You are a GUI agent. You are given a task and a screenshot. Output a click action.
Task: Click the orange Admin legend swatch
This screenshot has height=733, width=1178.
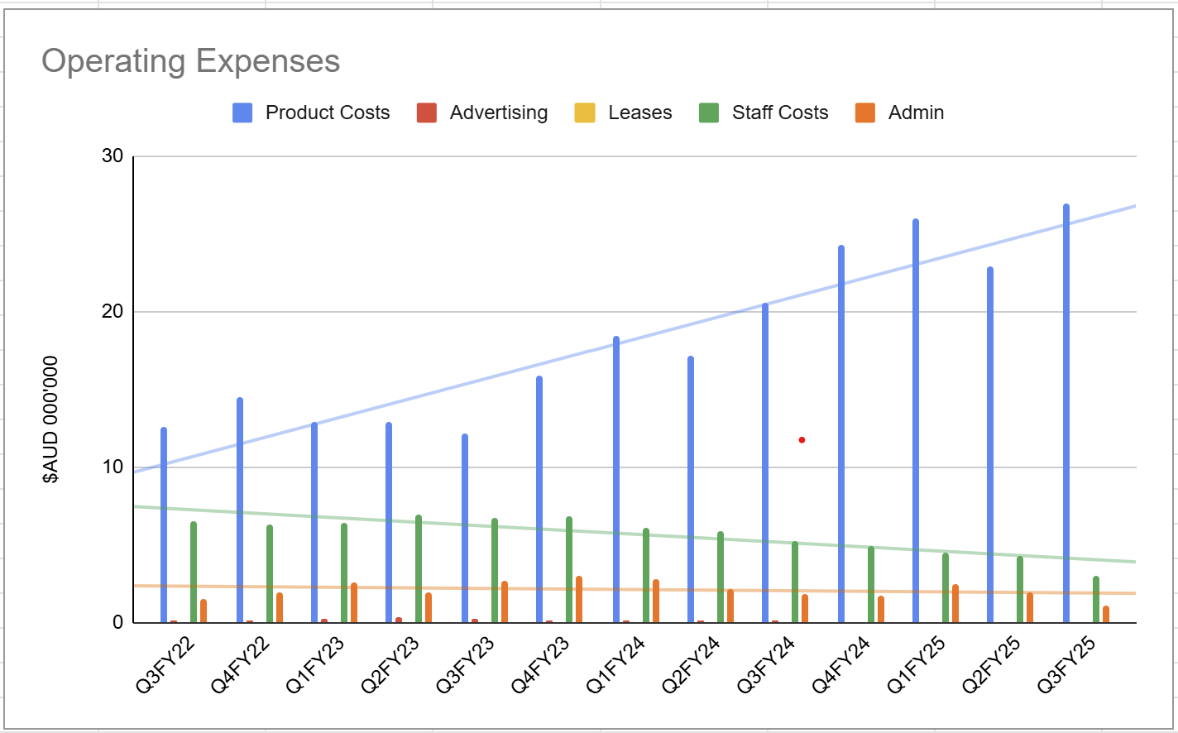pyautogui.click(x=865, y=113)
